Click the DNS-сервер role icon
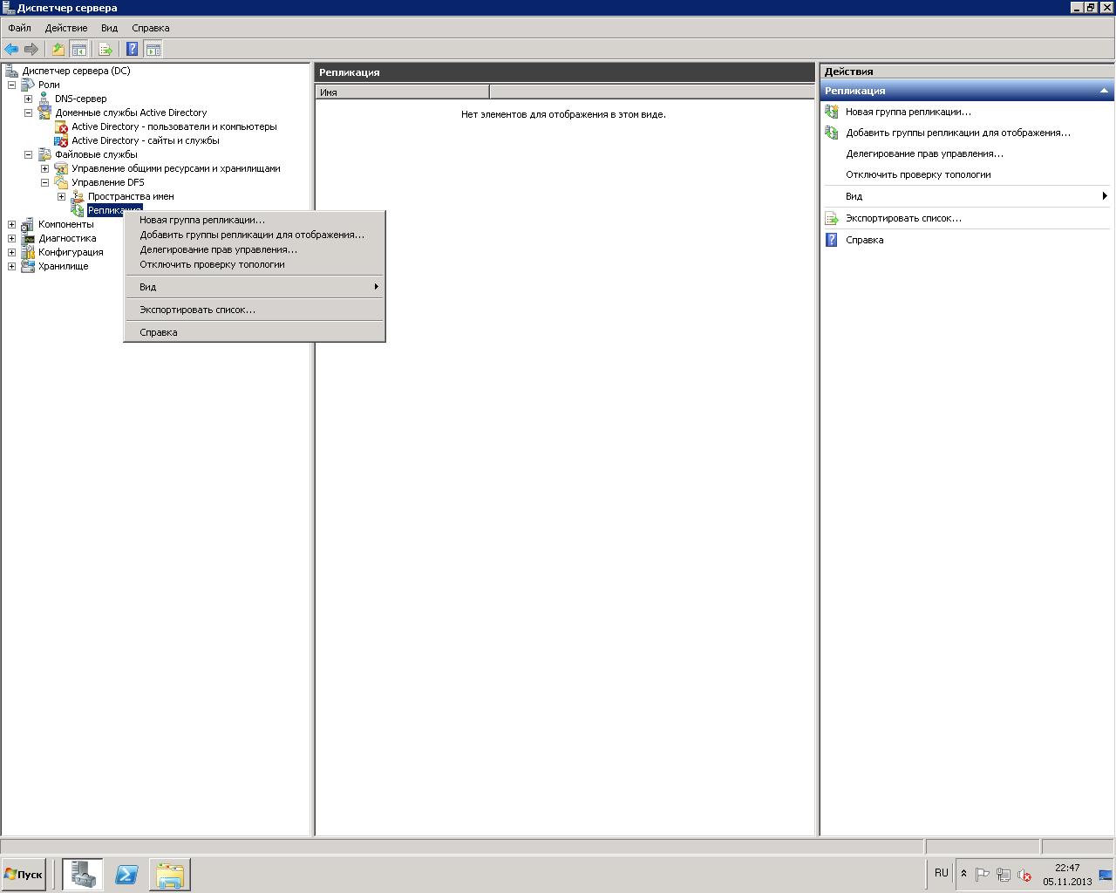 tap(44, 99)
